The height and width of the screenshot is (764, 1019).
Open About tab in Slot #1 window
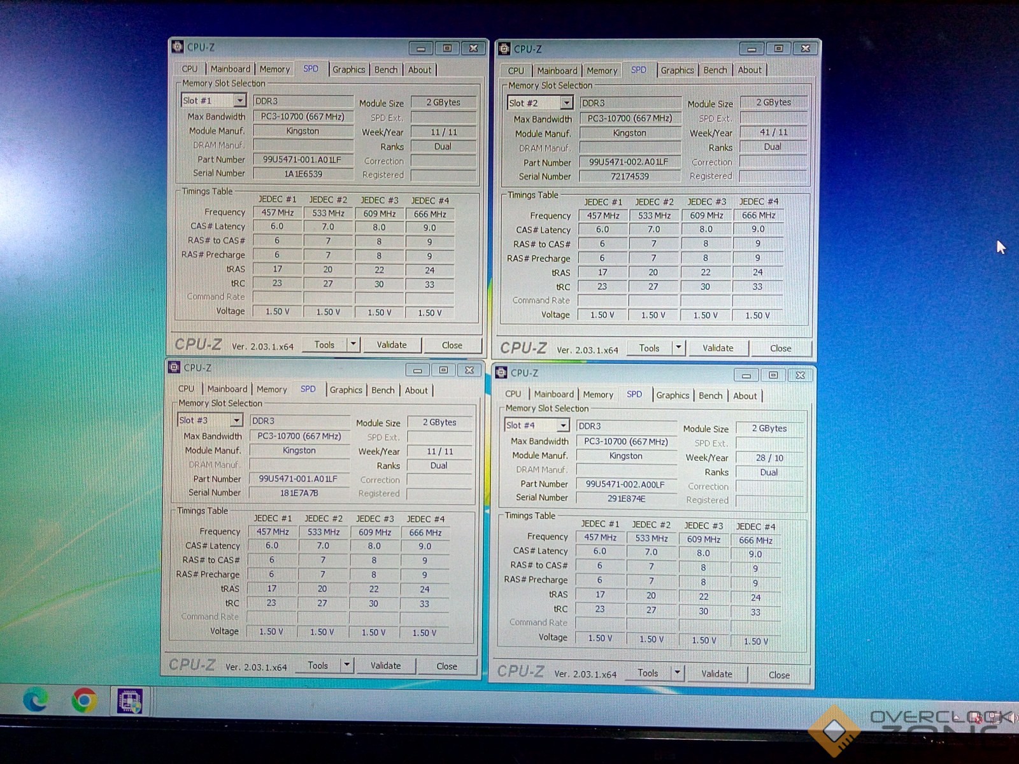(x=420, y=70)
